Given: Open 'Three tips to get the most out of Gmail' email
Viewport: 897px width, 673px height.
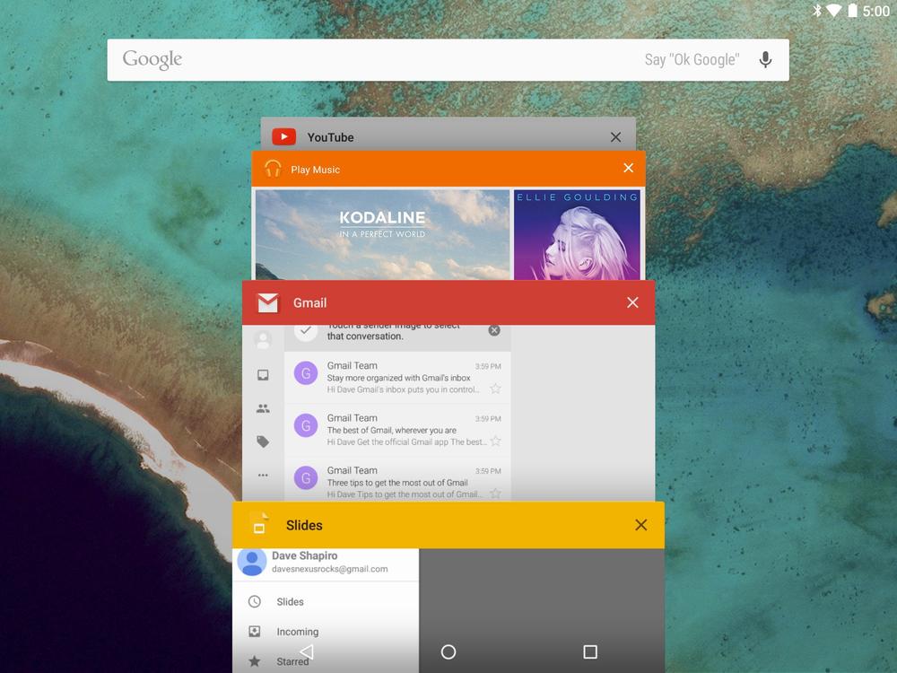Looking at the screenshot, I should [397, 479].
